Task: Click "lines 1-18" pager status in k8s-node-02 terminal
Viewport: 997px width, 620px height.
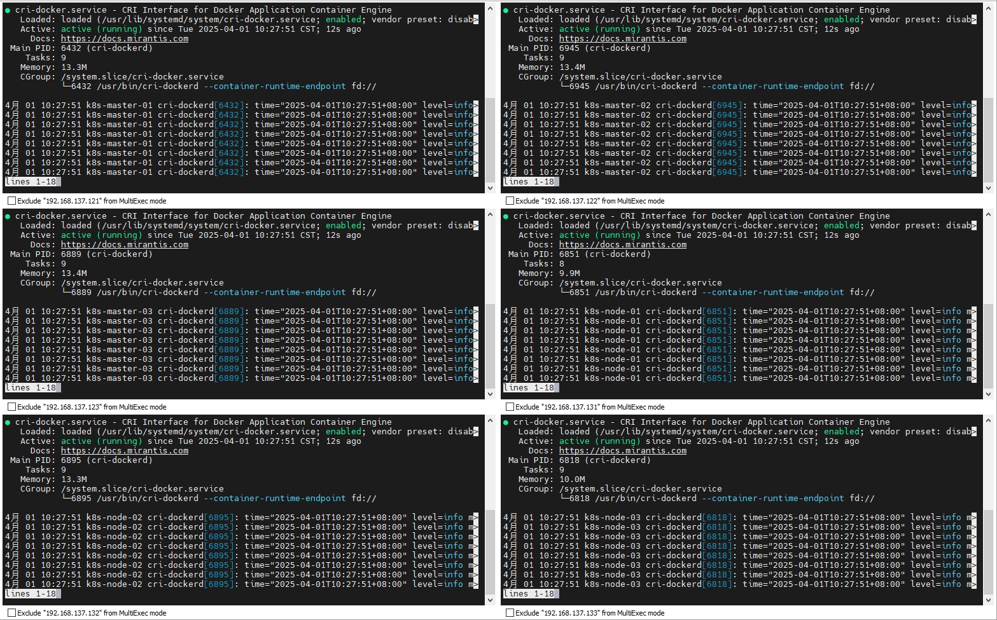Action: (x=31, y=594)
